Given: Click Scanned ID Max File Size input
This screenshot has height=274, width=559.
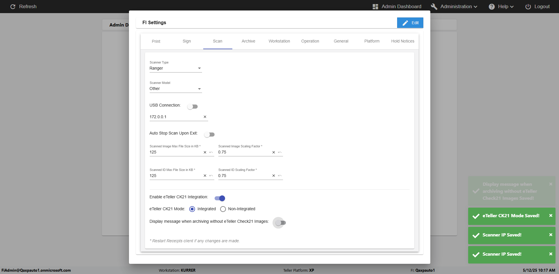Looking at the screenshot, I should pyautogui.click(x=176, y=176).
